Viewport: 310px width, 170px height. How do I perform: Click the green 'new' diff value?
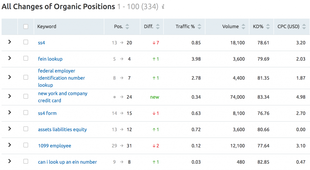point(155,97)
